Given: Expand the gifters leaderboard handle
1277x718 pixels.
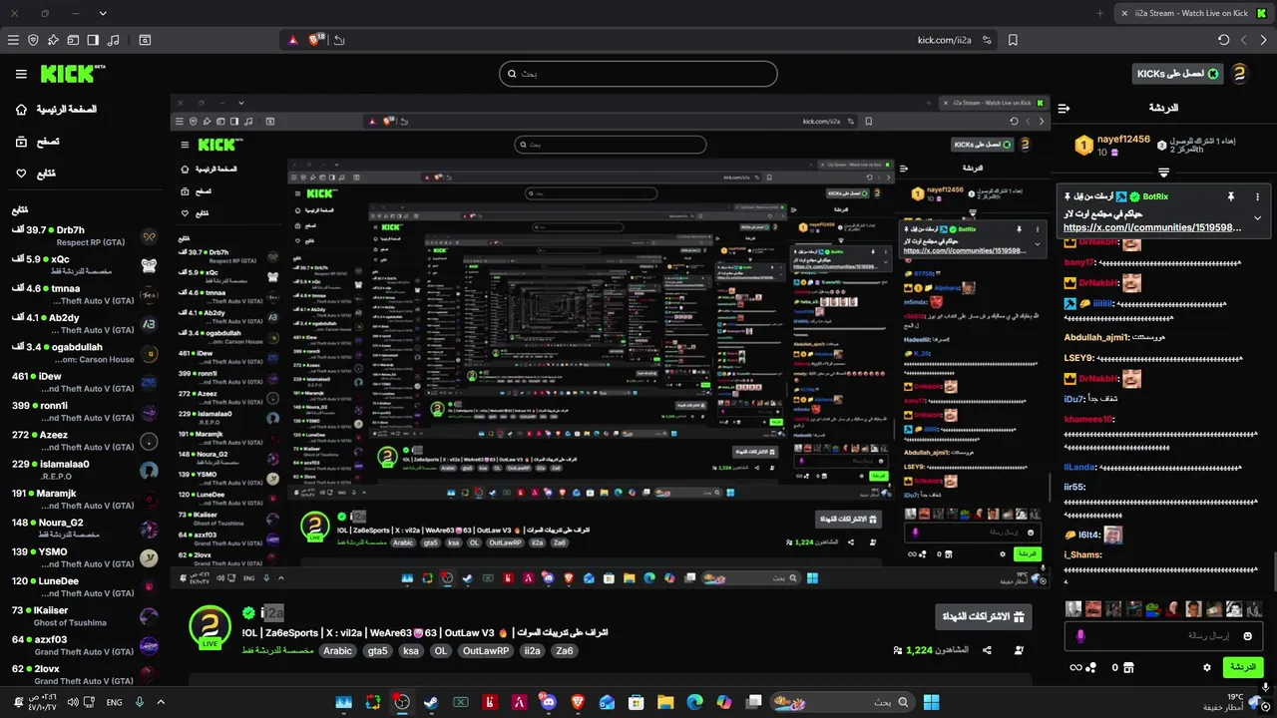Looking at the screenshot, I should click(x=1163, y=173).
